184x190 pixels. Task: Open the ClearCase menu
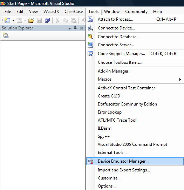pos(74,12)
